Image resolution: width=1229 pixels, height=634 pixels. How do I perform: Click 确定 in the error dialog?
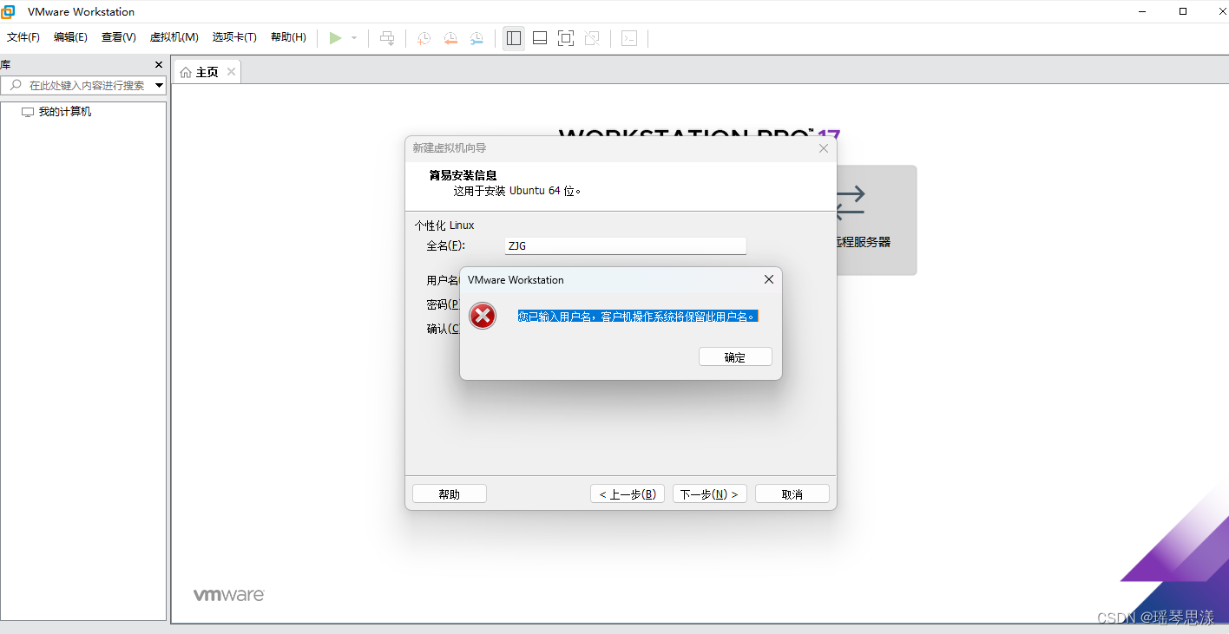click(x=735, y=356)
